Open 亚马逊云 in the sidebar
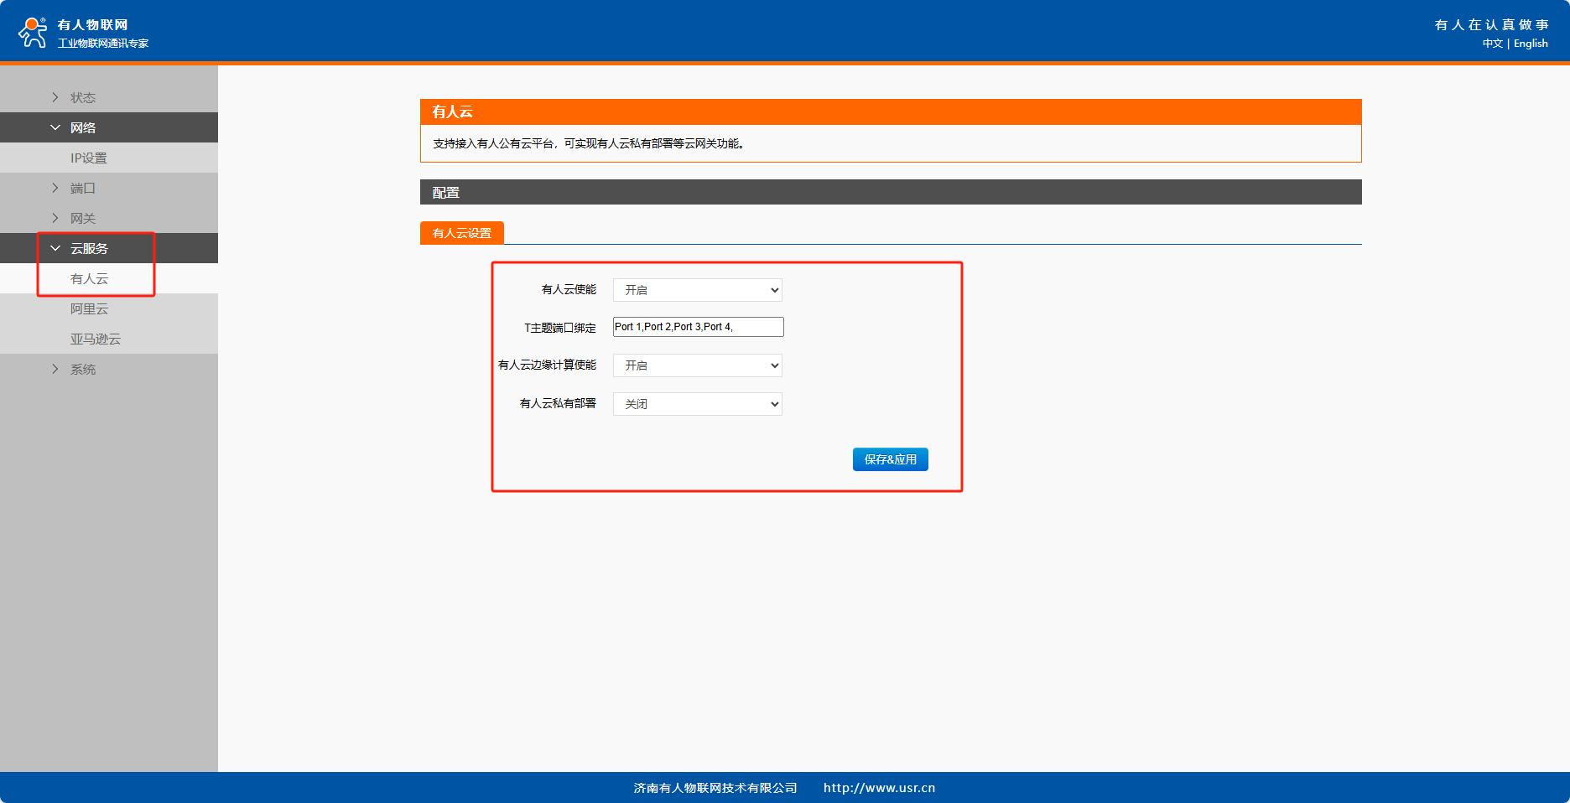This screenshot has height=803, width=1570. coord(96,339)
